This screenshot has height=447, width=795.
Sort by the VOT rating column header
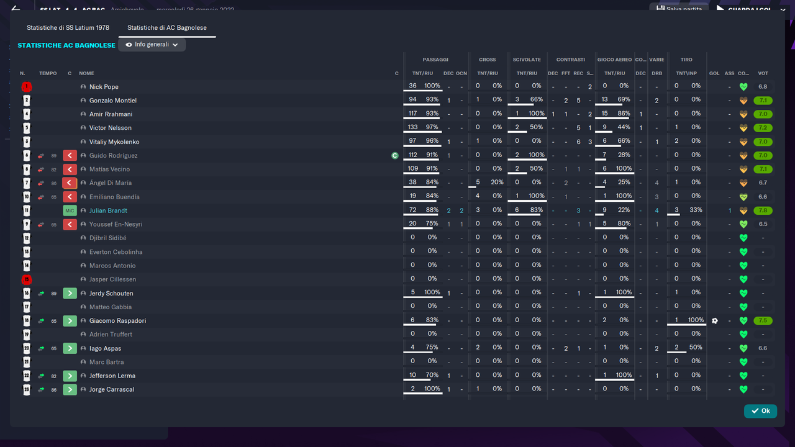[763, 73]
